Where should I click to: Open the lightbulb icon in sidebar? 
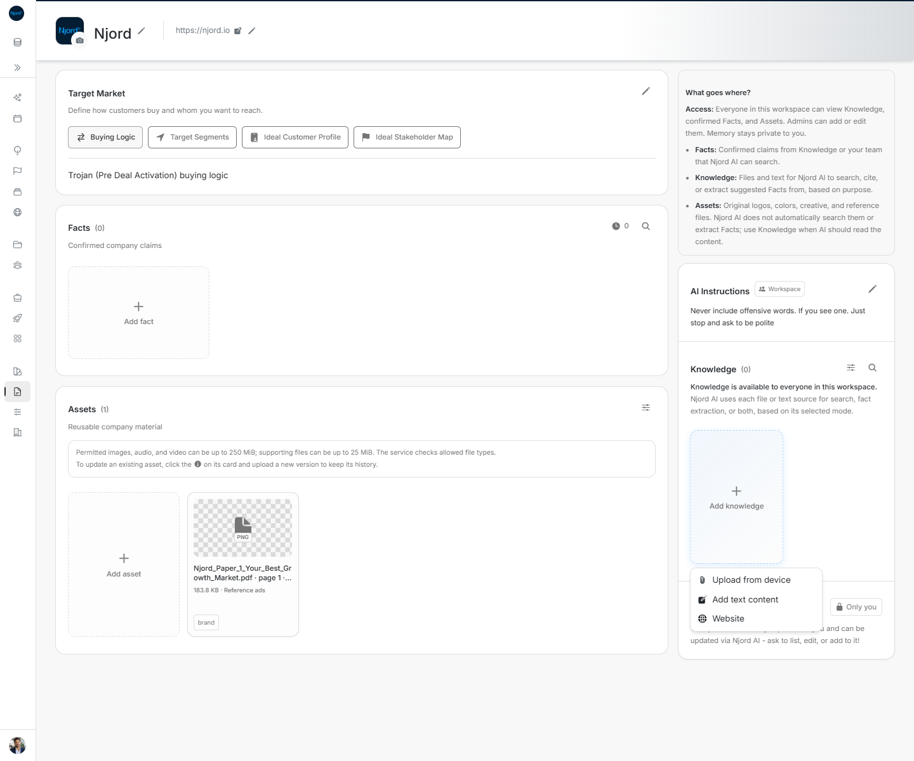coord(17,150)
